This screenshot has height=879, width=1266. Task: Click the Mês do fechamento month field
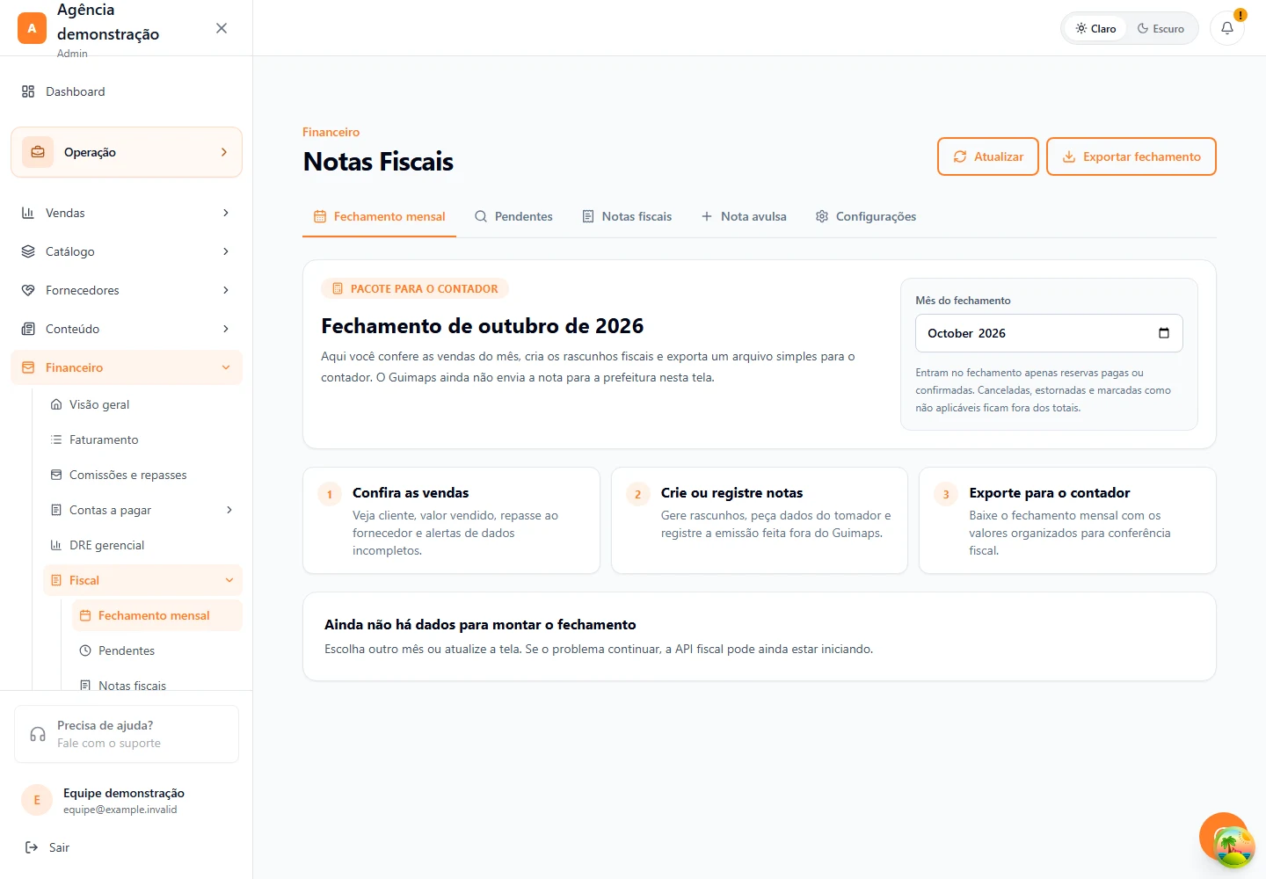(x=1049, y=333)
